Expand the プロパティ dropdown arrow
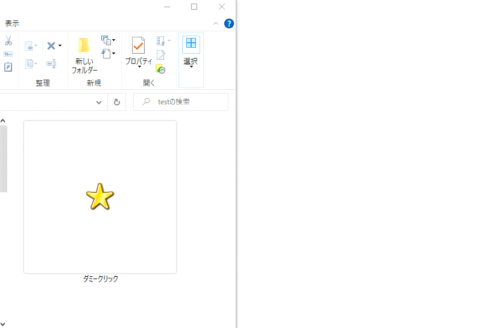The height and width of the screenshot is (328, 492). tap(139, 66)
